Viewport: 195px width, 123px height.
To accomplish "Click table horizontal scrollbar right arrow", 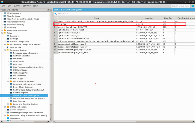I will pyautogui.click(x=194, y=122).
